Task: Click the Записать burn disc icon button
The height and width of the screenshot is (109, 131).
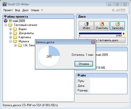Action: [117, 26]
